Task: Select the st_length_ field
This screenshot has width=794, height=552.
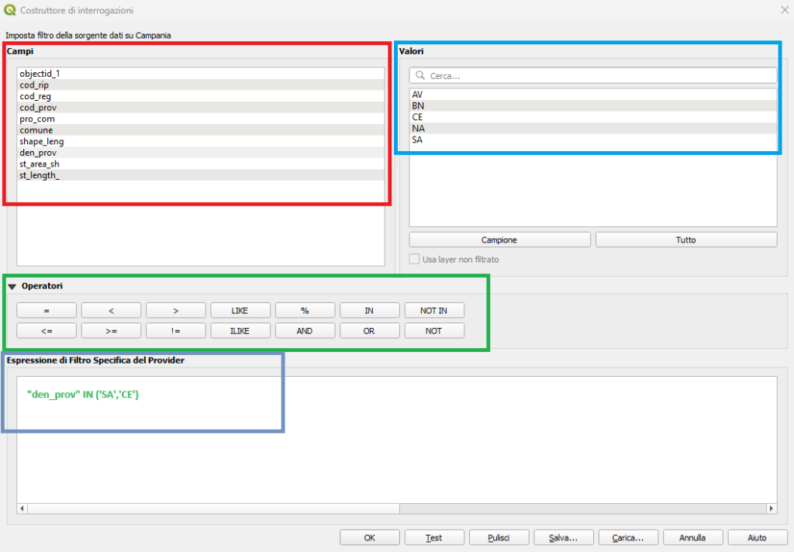Action: pos(201,175)
